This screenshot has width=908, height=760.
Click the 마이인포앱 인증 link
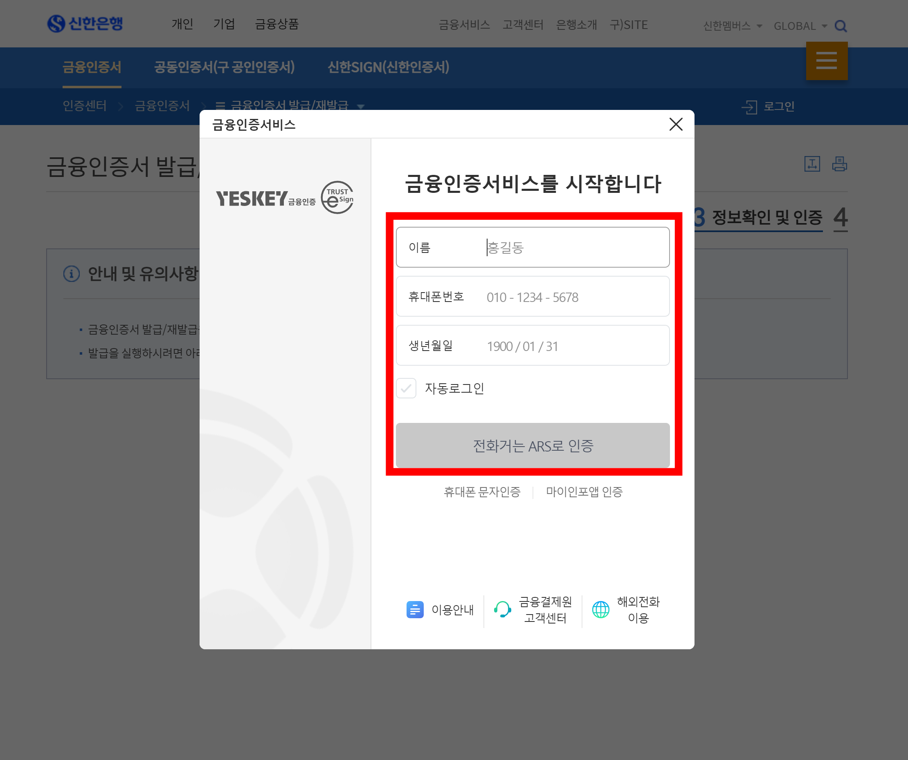click(584, 492)
